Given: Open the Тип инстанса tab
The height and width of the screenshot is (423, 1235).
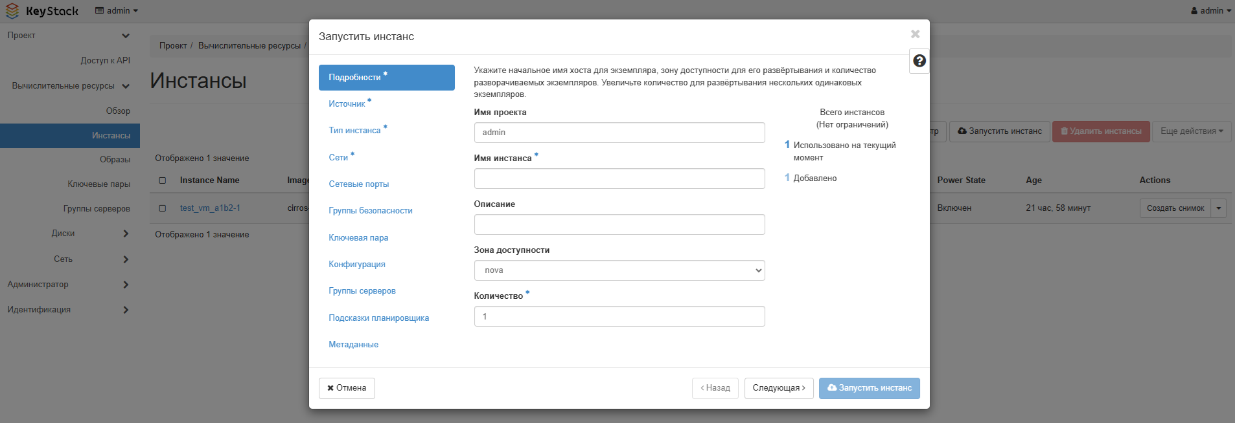Looking at the screenshot, I should [x=354, y=131].
